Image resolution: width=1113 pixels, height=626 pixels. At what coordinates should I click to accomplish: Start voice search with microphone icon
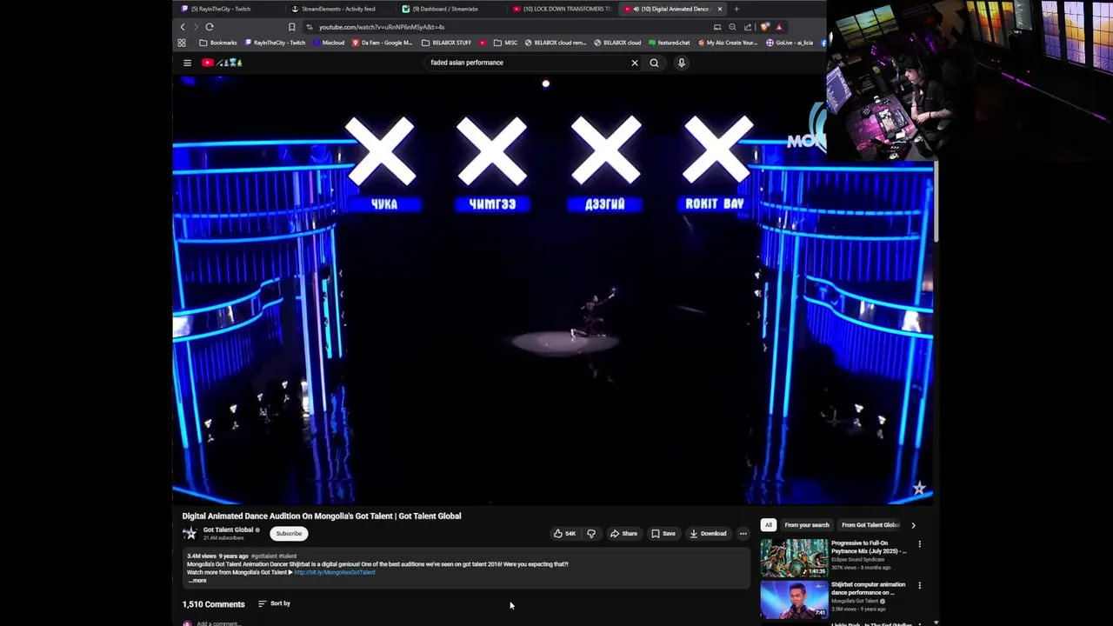[x=682, y=63]
